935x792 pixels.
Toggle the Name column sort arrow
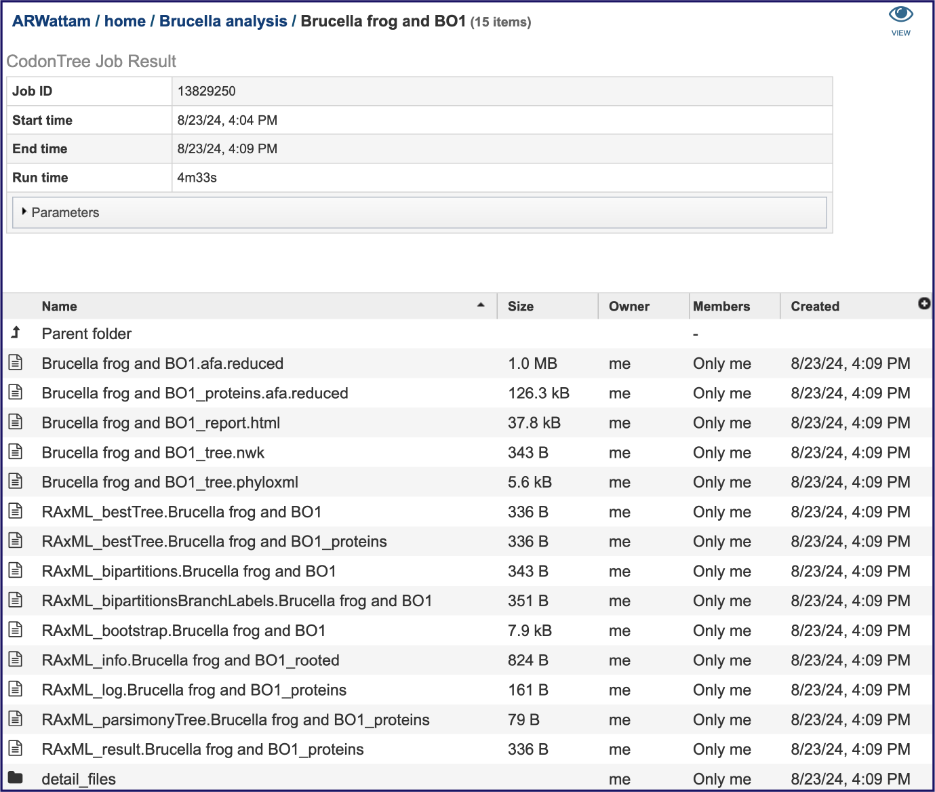[x=481, y=305]
